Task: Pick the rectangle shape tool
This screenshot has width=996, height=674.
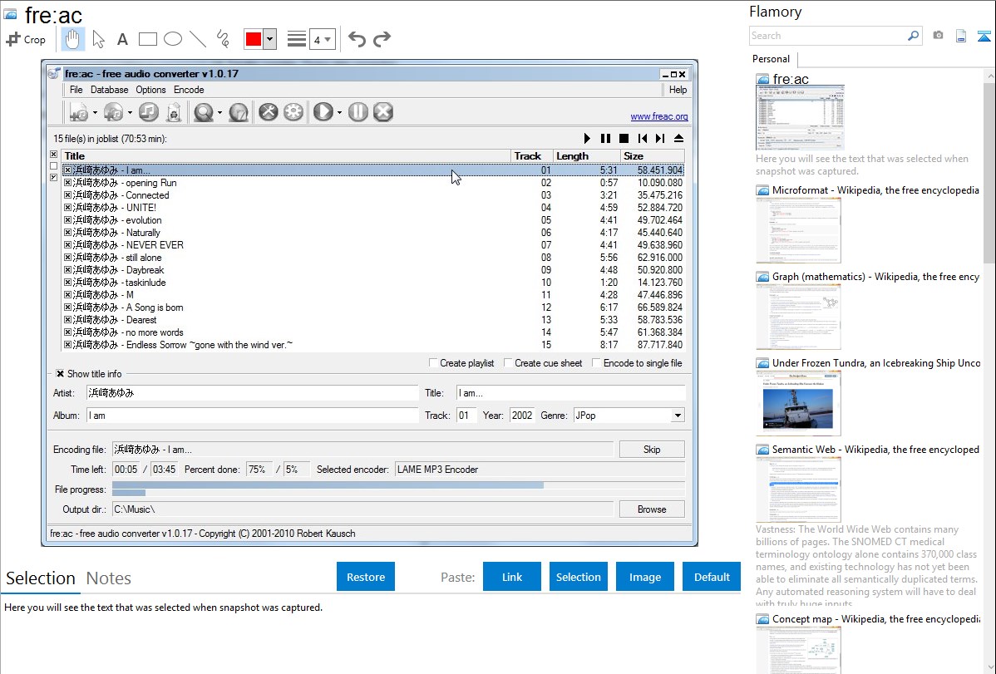Action: coord(148,39)
